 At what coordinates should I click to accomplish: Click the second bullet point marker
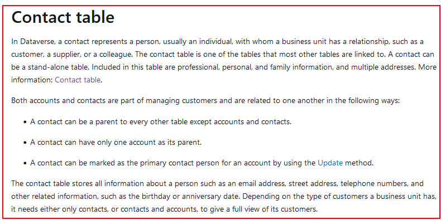coord(25,143)
